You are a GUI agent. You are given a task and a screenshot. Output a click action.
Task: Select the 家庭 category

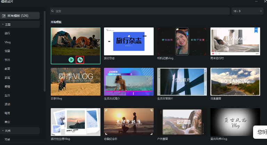pyautogui.click(x=7, y=78)
